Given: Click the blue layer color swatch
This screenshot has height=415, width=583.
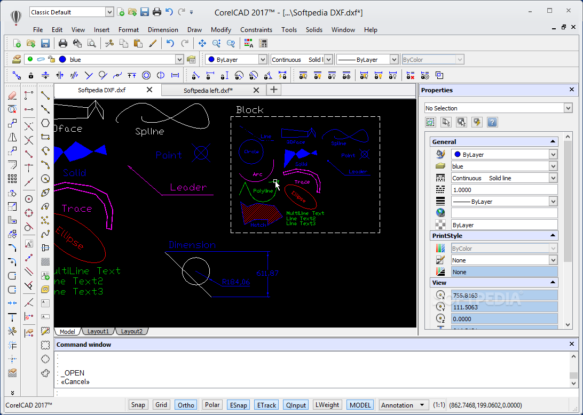Looking at the screenshot, I should (62, 59).
